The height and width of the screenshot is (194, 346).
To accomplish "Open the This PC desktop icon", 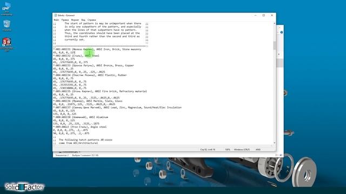I will coord(6,9).
